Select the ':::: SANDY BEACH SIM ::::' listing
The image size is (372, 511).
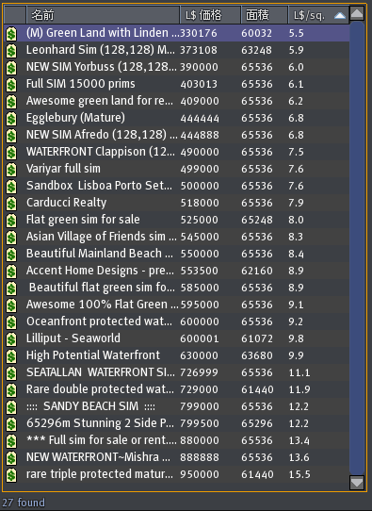pyautogui.click(x=177, y=406)
